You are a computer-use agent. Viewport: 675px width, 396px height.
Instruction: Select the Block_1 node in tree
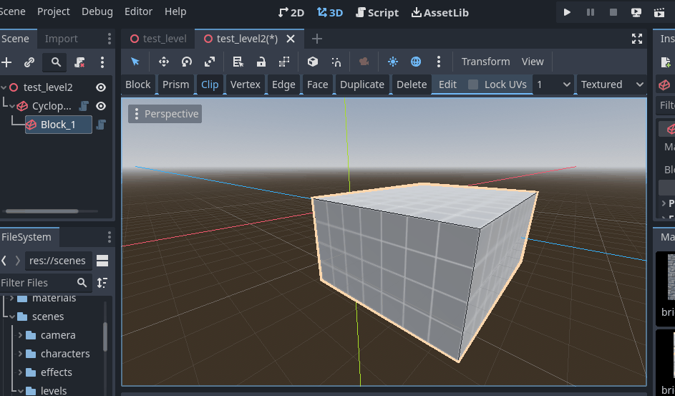coord(58,125)
